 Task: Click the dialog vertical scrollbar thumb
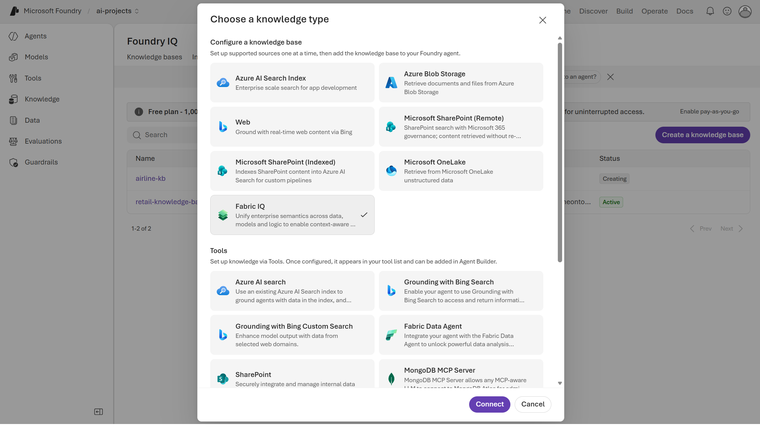[560, 153]
